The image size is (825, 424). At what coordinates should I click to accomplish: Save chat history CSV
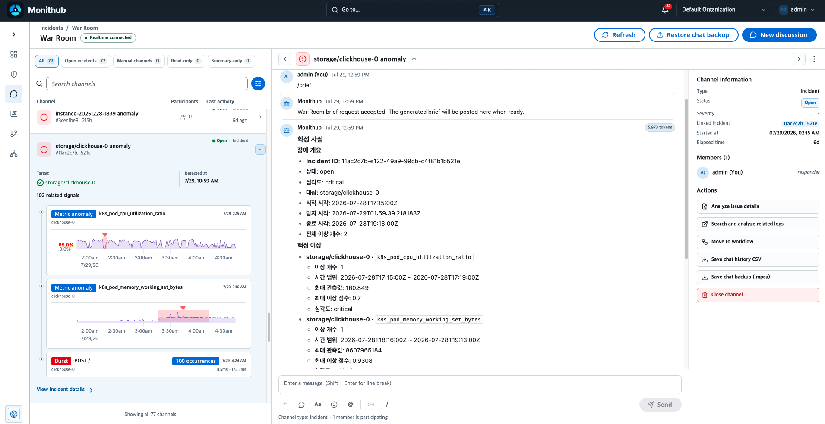coord(758,259)
